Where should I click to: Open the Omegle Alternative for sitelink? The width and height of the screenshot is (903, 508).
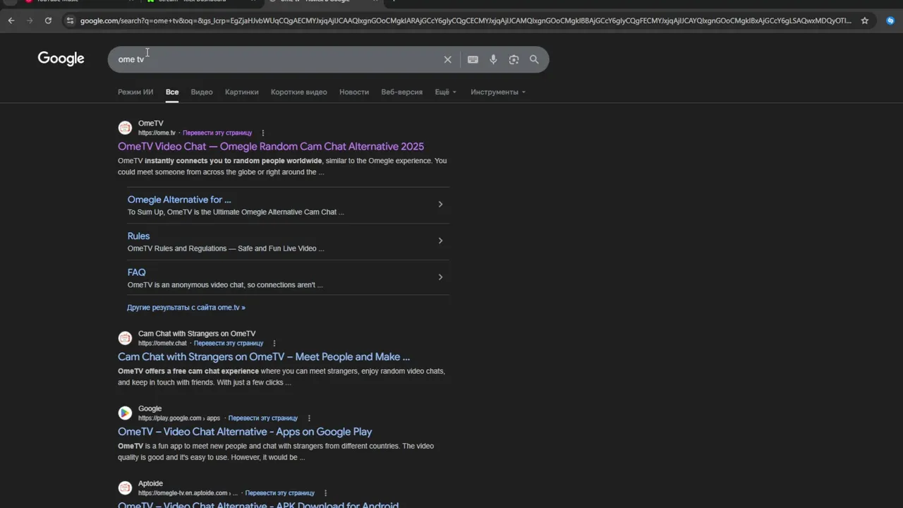[x=179, y=200]
